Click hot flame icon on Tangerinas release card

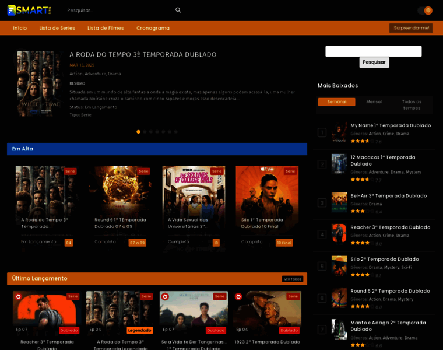pos(165,296)
